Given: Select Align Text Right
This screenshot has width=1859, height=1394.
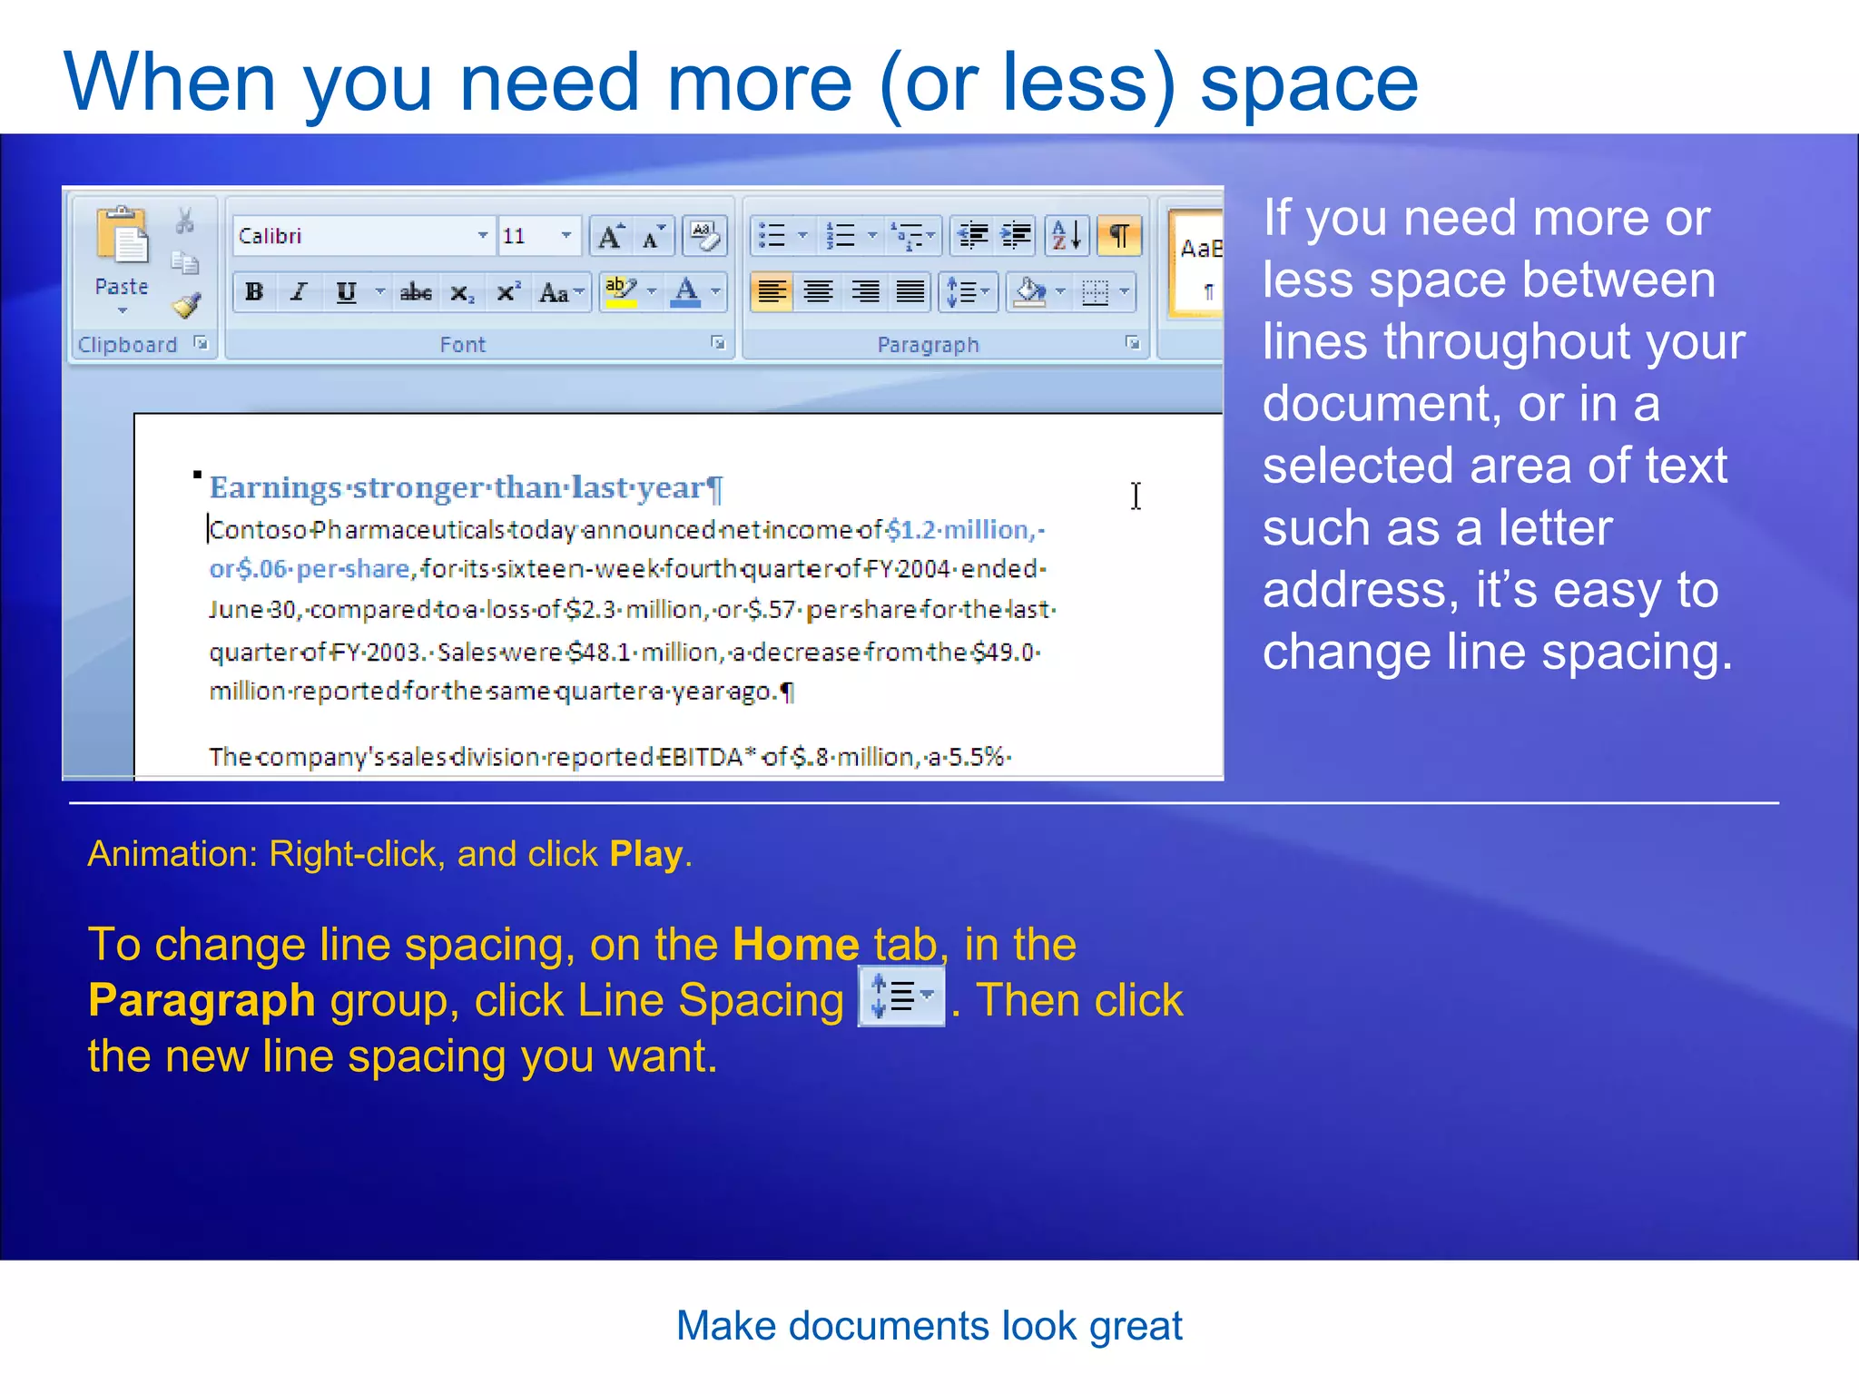Looking at the screenshot, I should (865, 292).
